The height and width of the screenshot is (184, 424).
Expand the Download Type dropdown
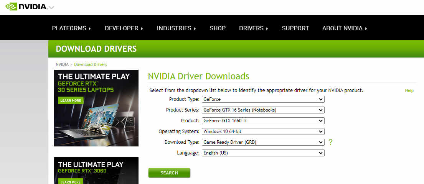click(x=263, y=142)
